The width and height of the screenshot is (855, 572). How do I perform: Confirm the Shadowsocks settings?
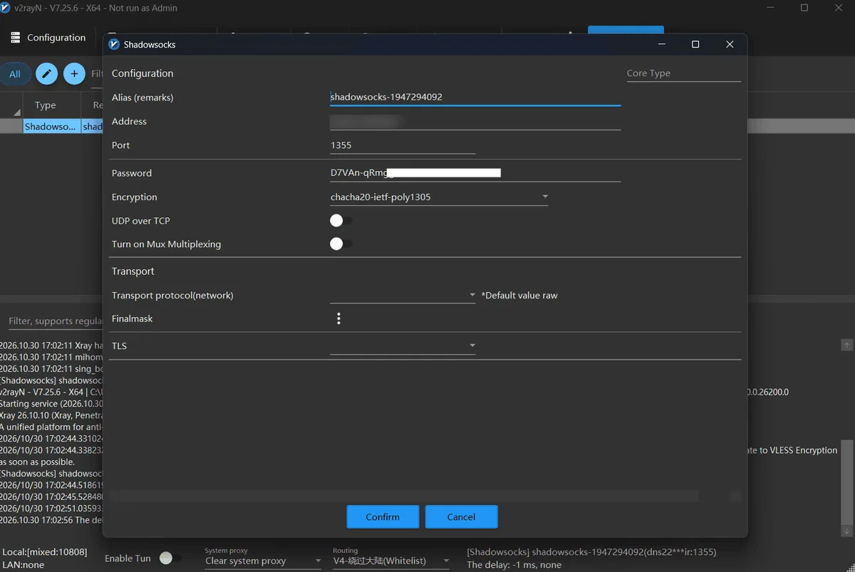pos(383,517)
